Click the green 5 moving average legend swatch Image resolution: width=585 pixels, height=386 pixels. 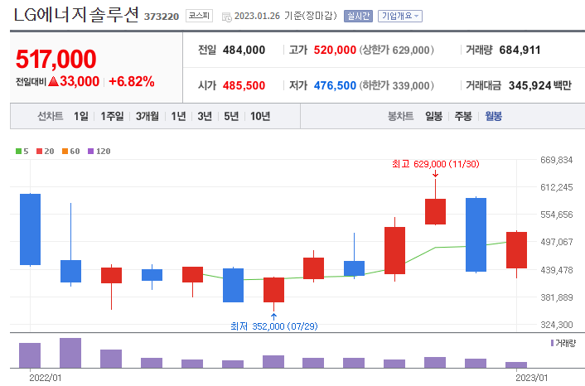pyautogui.click(x=18, y=151)
